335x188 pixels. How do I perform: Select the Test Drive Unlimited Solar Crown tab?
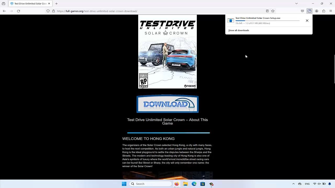point(30,4)
